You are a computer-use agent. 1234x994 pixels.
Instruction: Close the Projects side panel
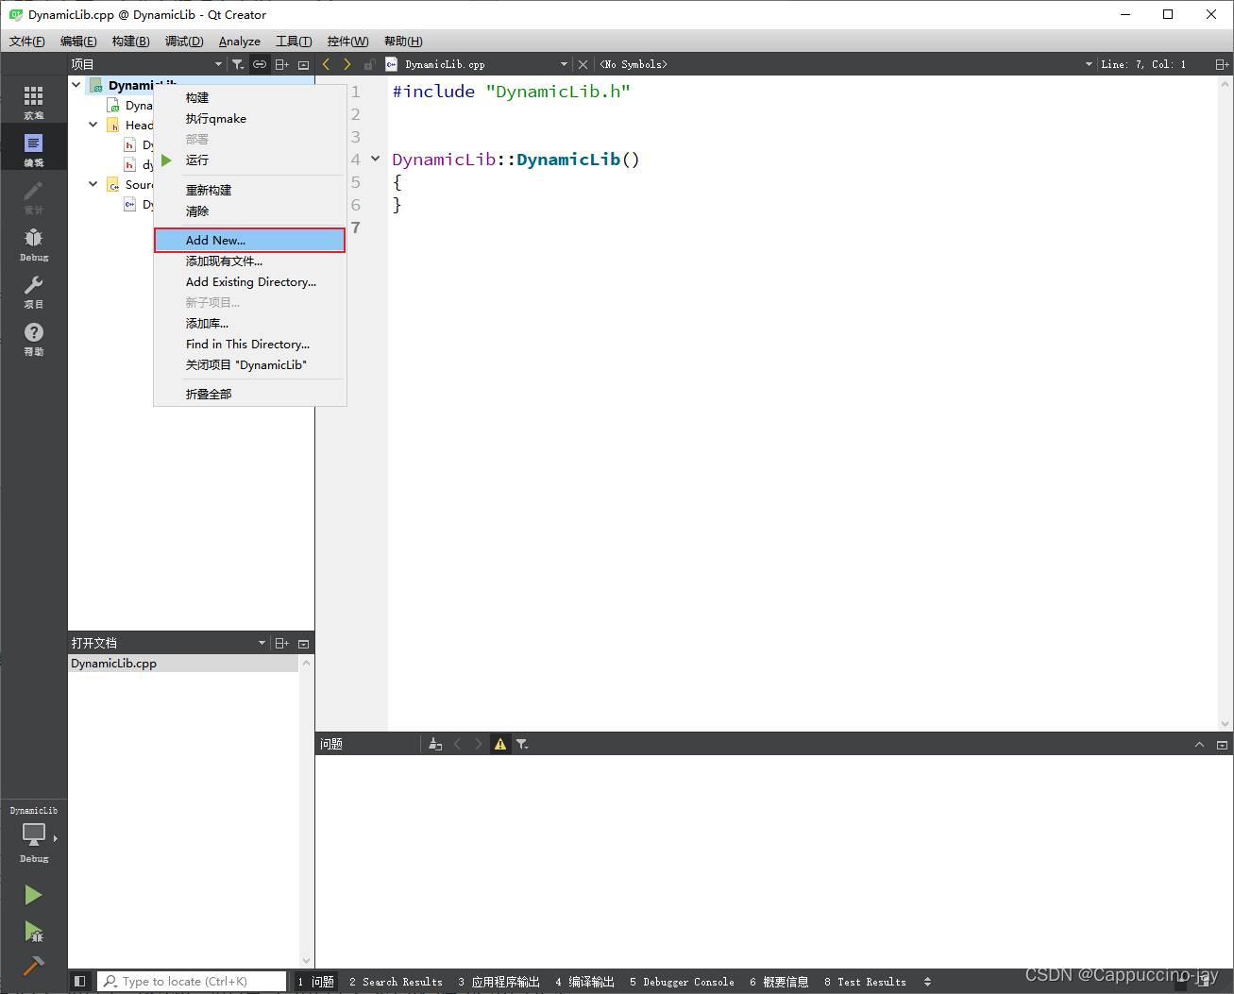click(303, 64)
